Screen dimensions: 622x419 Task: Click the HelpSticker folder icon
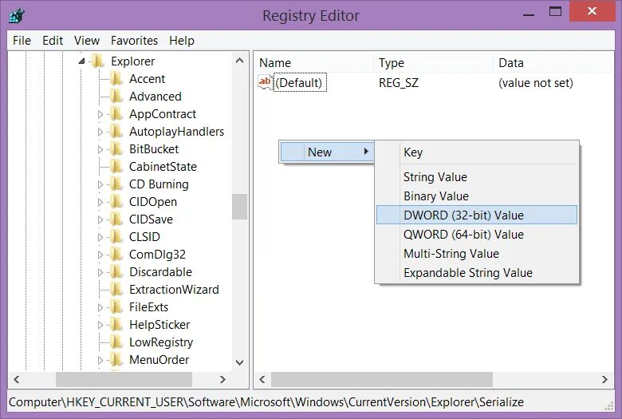point(116,325)
